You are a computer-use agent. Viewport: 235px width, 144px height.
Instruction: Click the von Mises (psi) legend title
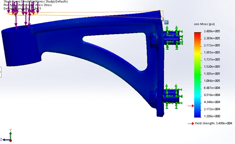204,24
